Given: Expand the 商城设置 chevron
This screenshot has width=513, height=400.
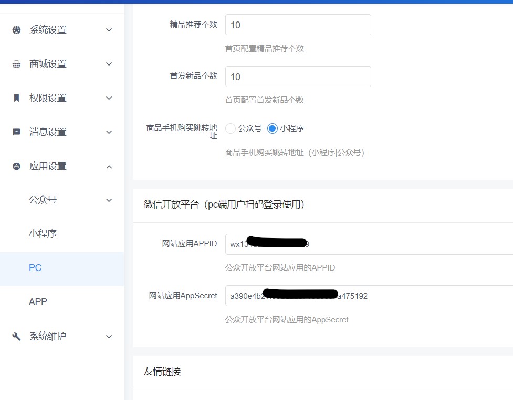Looking at the screenshot, I should [x=109, y=64].
